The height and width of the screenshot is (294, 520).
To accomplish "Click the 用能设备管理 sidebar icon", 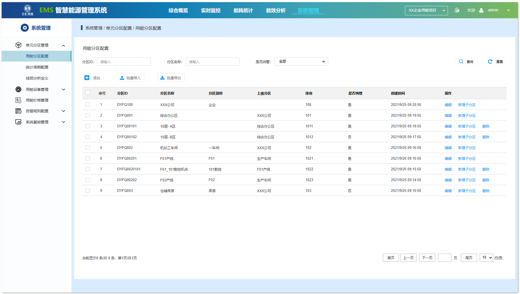I will click(18, 89).
